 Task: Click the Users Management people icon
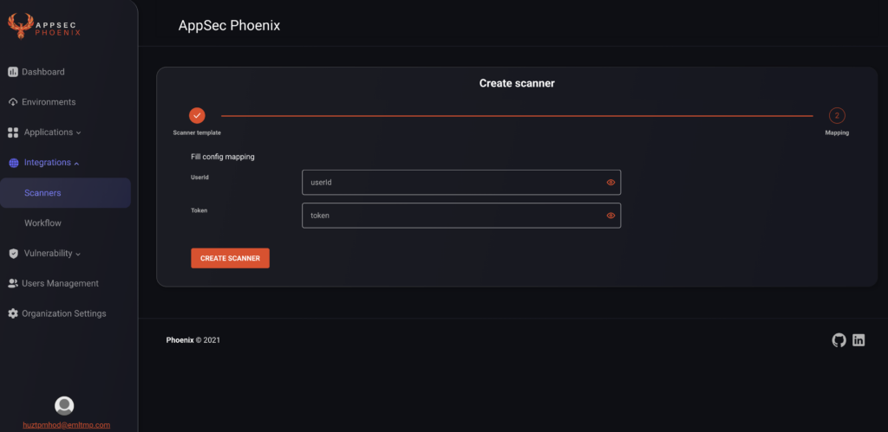[13, 283]
